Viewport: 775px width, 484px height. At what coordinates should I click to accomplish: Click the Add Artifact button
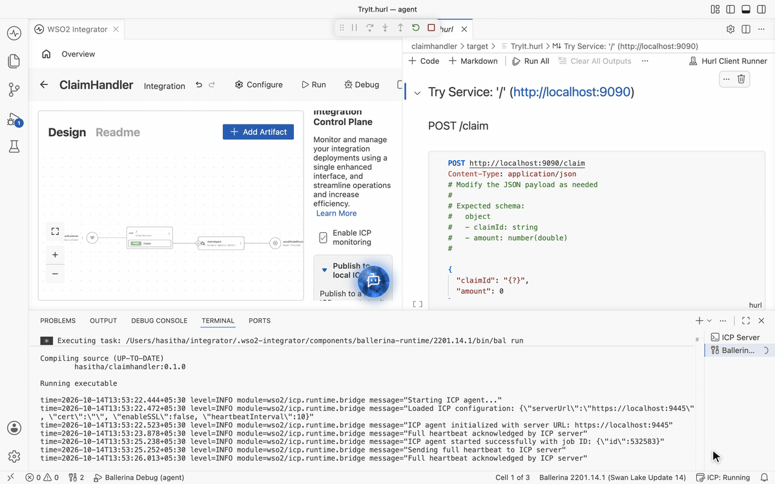(258, 132)
